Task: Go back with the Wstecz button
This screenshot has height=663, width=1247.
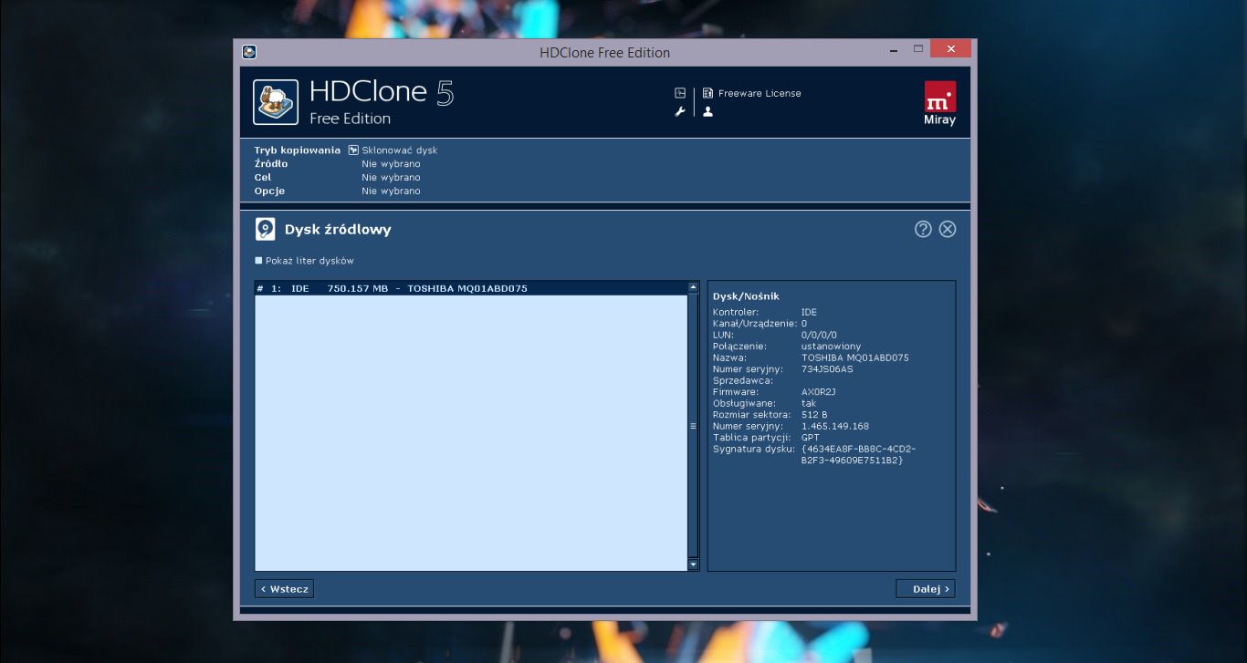Action: click(284, 589)
